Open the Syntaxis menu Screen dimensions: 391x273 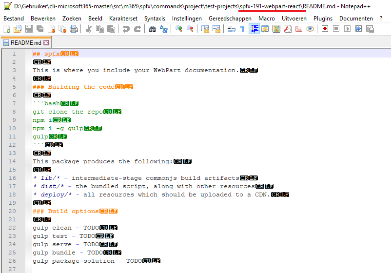(155, 19)
